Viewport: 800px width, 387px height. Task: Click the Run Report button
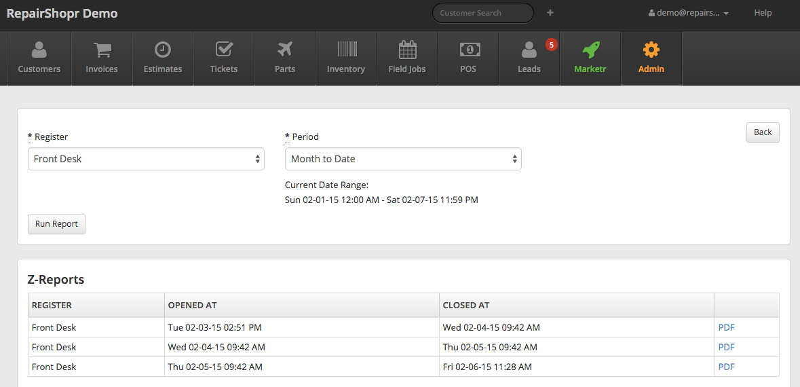pyautogui.click(x=56, y=224)
